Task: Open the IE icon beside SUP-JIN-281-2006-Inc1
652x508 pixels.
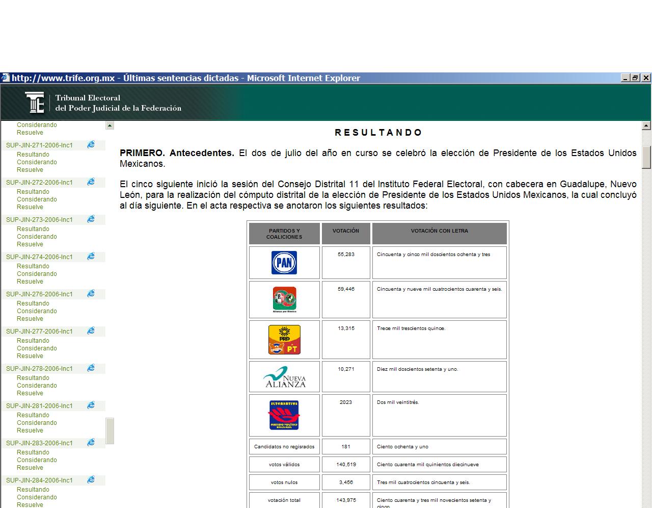Action: pyautogui.click(x=91, y=405)
